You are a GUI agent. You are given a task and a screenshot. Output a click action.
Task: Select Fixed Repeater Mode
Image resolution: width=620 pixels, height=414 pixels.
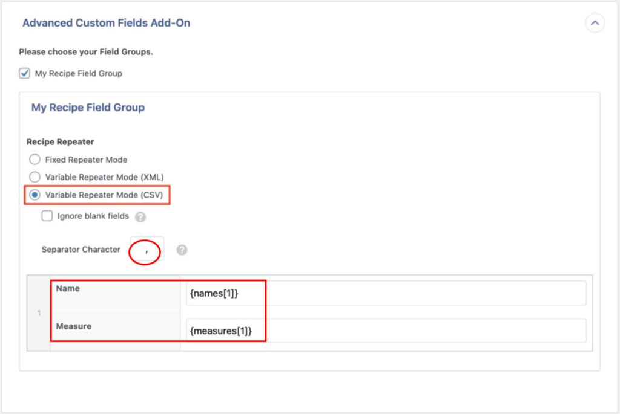[35, 160]
